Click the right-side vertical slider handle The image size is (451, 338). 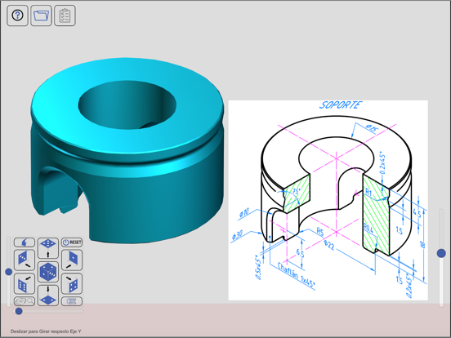[441, 253]
